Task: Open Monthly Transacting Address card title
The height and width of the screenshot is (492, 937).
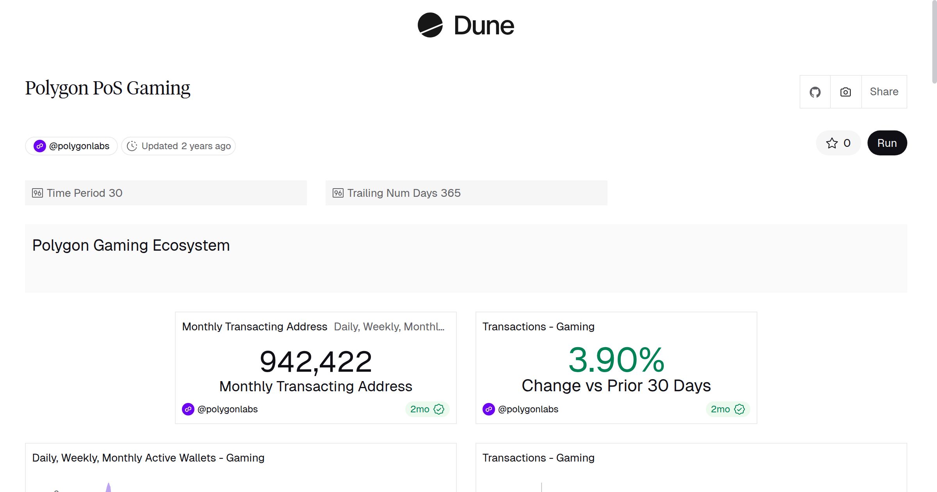Action: coord(255,326)
